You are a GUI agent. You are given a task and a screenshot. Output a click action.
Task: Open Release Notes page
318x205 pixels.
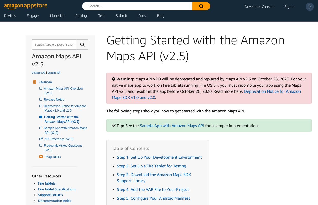tap(54, 100)
